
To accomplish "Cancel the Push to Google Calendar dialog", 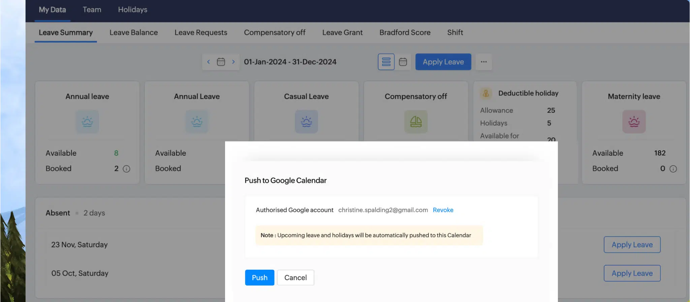I will pyautogui.click(x=295, y=277).
